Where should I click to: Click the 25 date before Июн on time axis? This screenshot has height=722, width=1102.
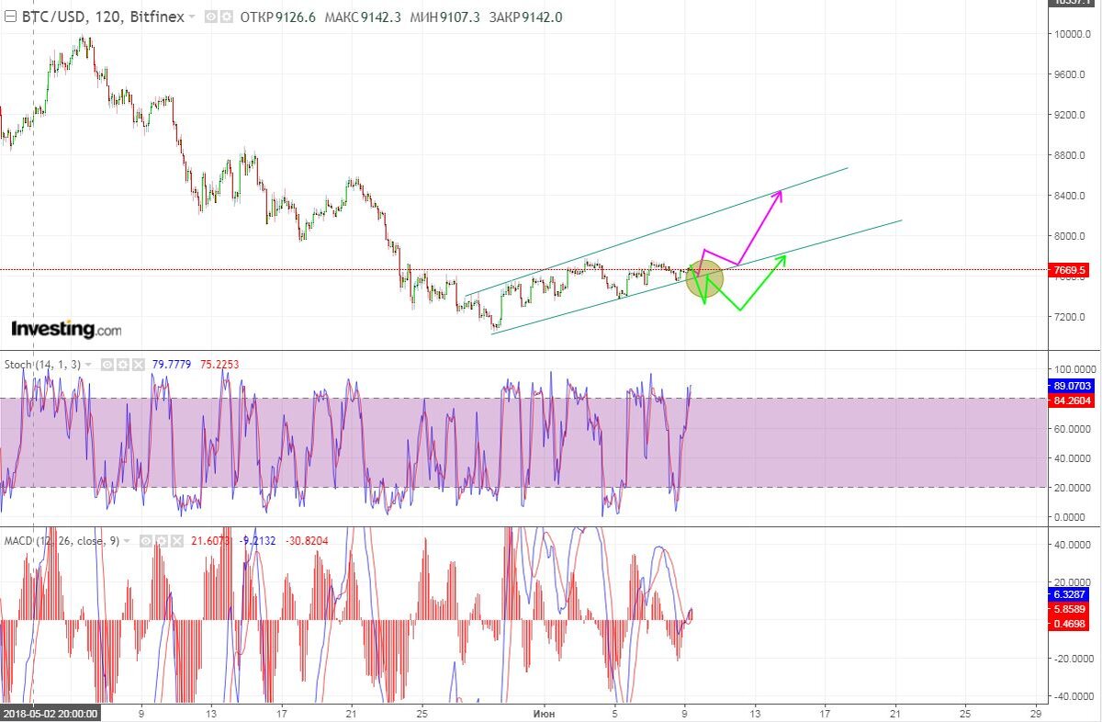pyautogui.click(x=422, y=713)
